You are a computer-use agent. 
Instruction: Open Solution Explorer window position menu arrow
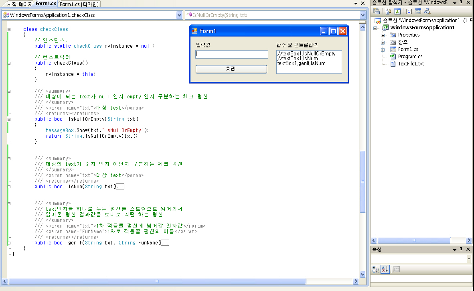pos(455,3)
